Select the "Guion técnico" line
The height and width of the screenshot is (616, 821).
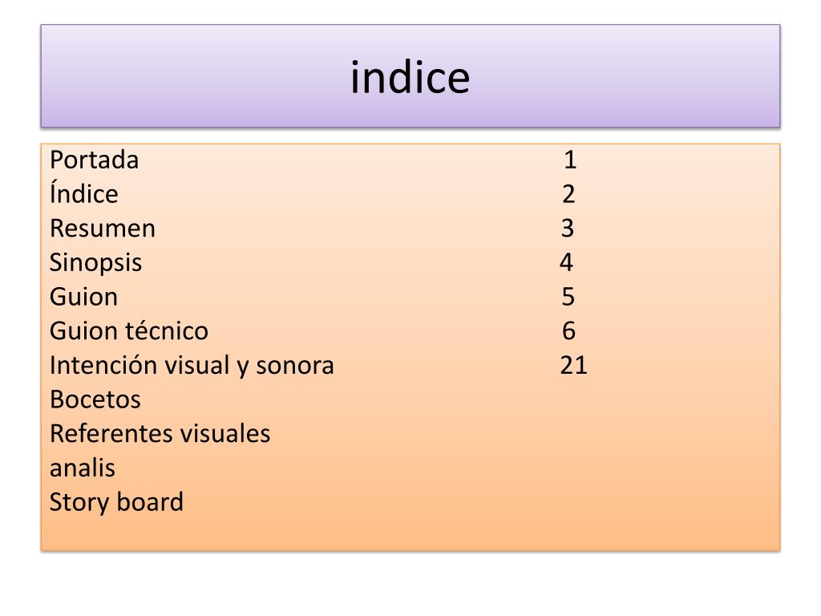tap(128, 331)
